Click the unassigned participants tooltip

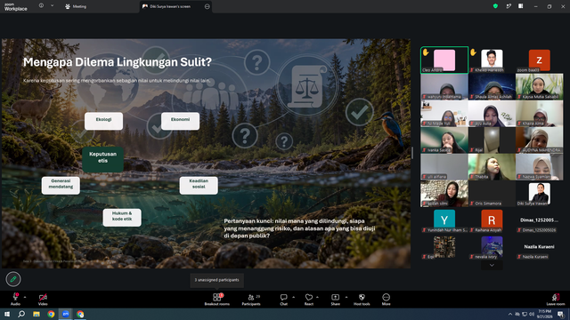pos(216,280)
